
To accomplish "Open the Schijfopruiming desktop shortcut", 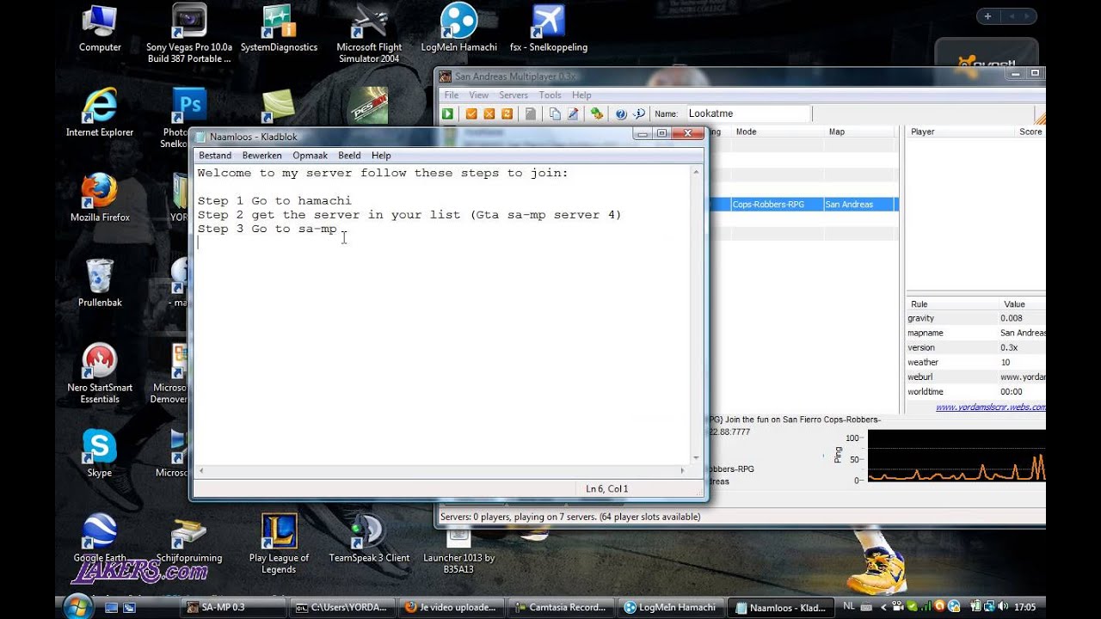I will pyautogui.click(x=189, y=539).
